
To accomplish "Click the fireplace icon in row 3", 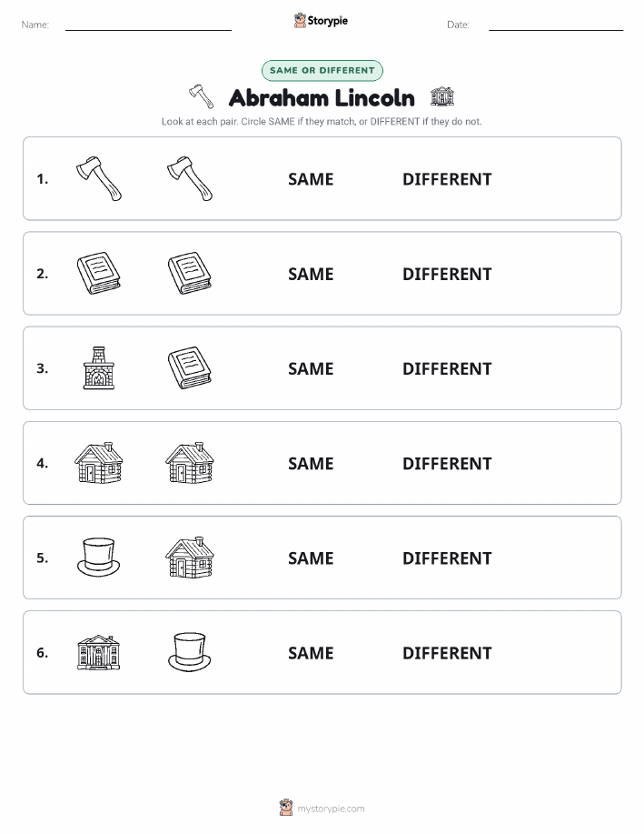I will click(99, 368).
